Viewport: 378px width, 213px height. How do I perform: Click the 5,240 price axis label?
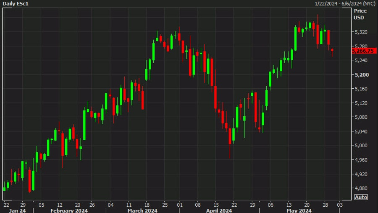click(x=362, y=60)
